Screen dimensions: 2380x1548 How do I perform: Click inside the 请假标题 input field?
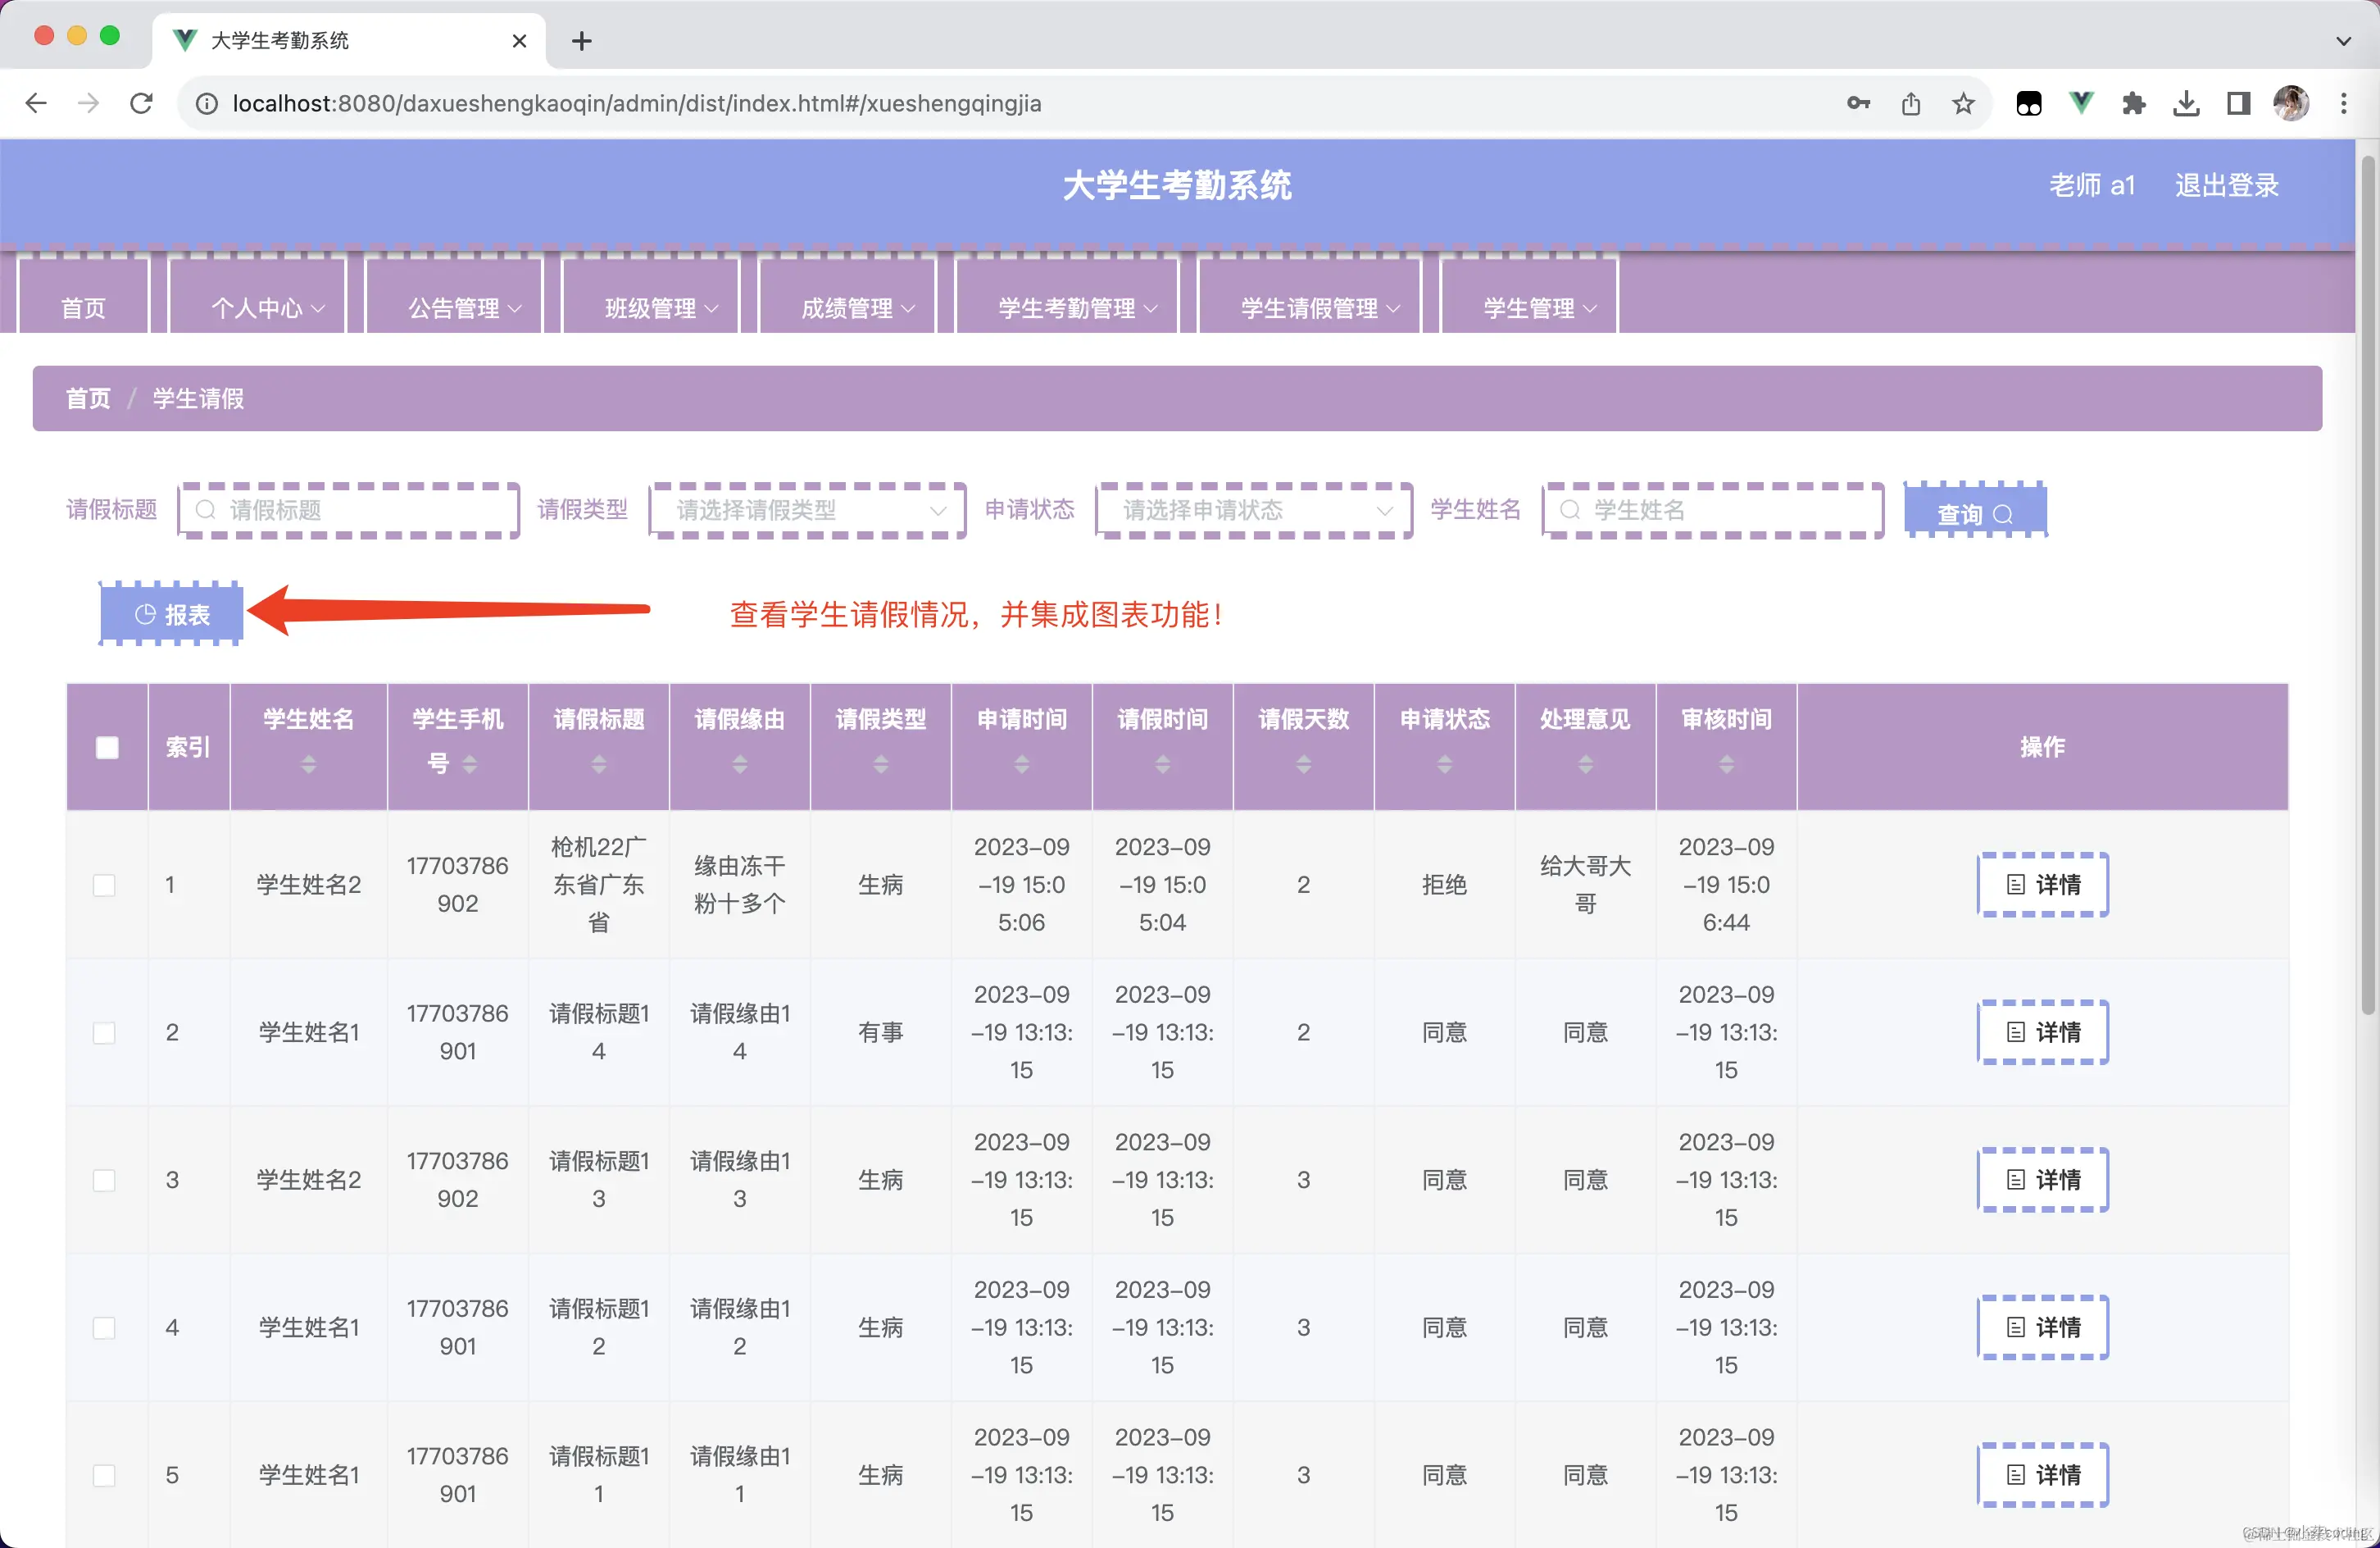[x=348, y=510]
